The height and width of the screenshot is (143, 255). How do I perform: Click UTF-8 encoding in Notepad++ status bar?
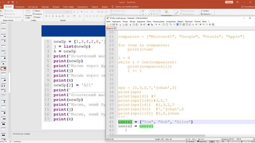click(239, 139)
